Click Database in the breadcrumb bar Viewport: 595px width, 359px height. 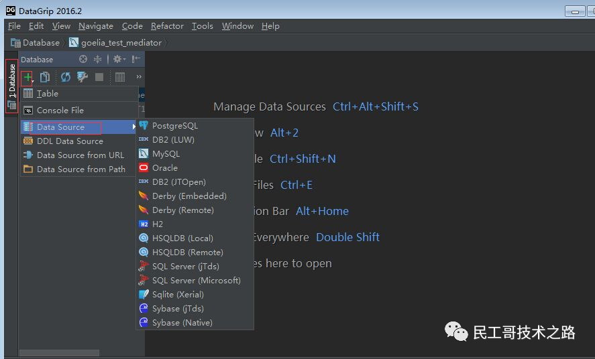tap(36, 42)
